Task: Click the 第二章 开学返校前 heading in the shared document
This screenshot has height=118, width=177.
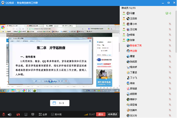Action: pyautogui.click(x=51, y=48)
